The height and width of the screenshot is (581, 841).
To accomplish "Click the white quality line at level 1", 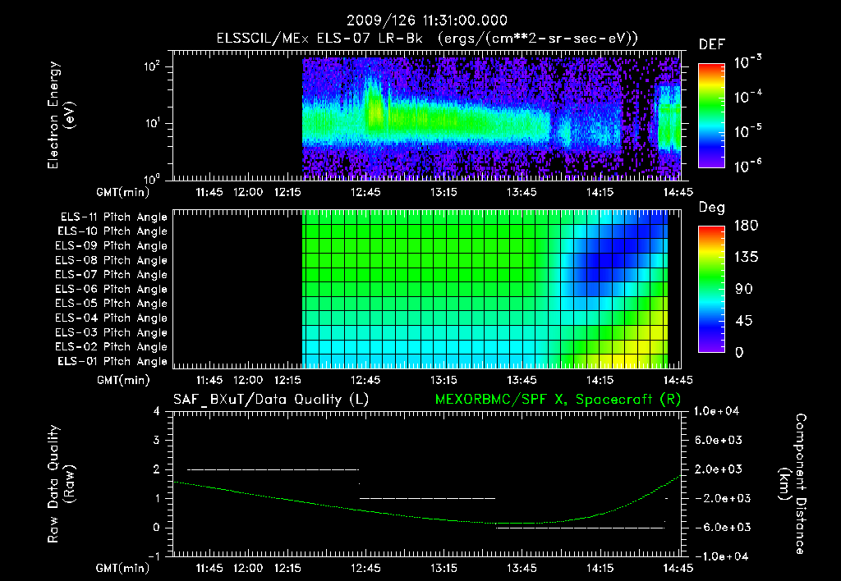I will pos(427,498).
